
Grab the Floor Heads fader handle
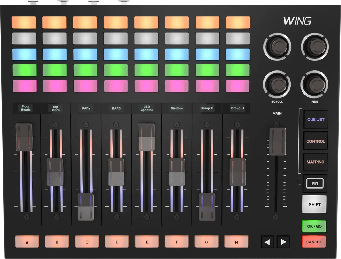coord(24,137)
